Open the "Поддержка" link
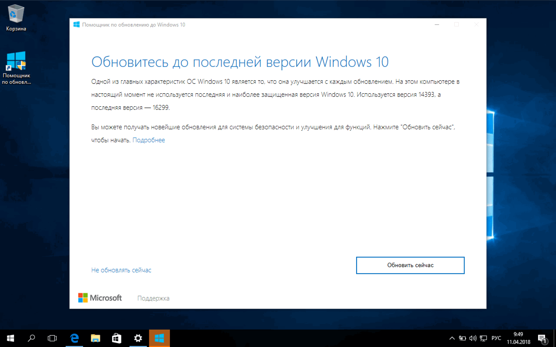The height and width of the screenshot is (347, 556). tap(153, 298)
